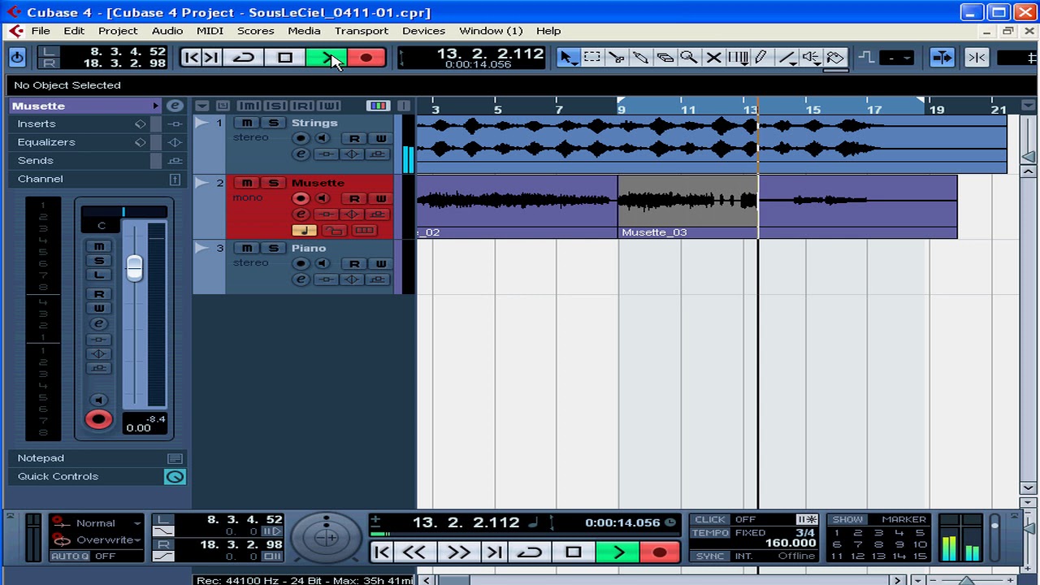Mute the Strings track
The image size is (1040, 585).
247,123
